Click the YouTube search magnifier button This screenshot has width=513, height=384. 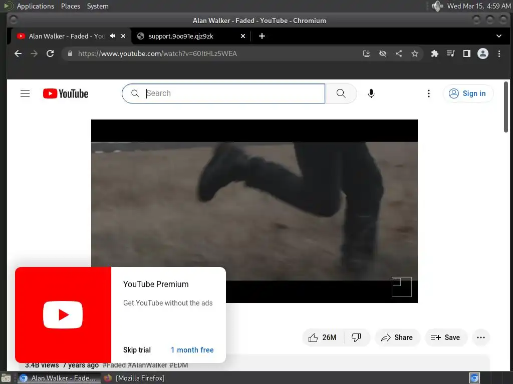click(x=341, y=93)
